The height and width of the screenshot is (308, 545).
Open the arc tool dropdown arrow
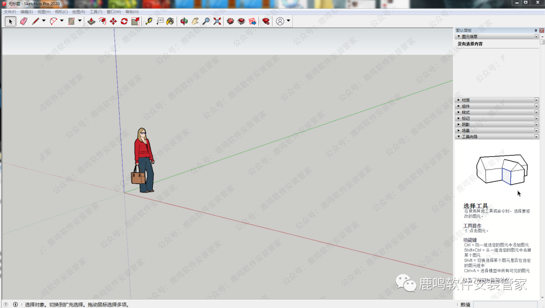pyautogui.click(x=62, y=21)
